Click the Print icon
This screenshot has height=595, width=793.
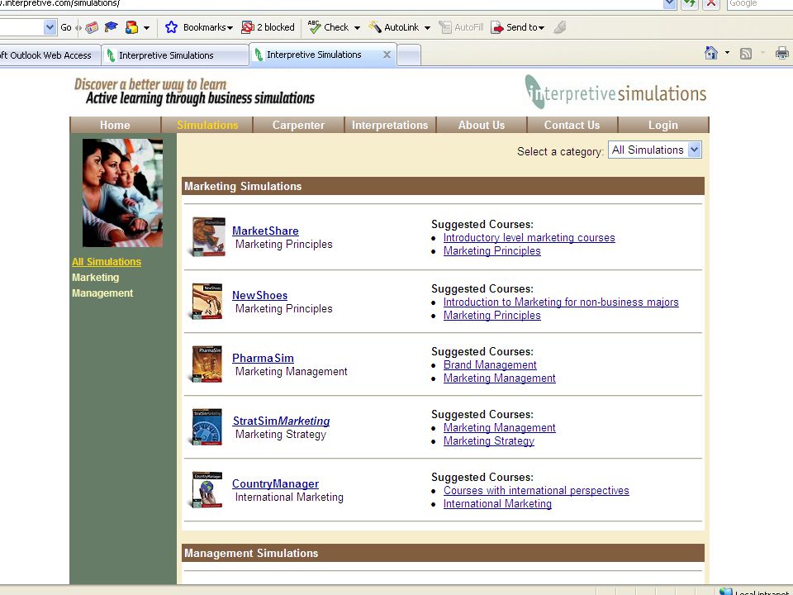pos(782,53)
